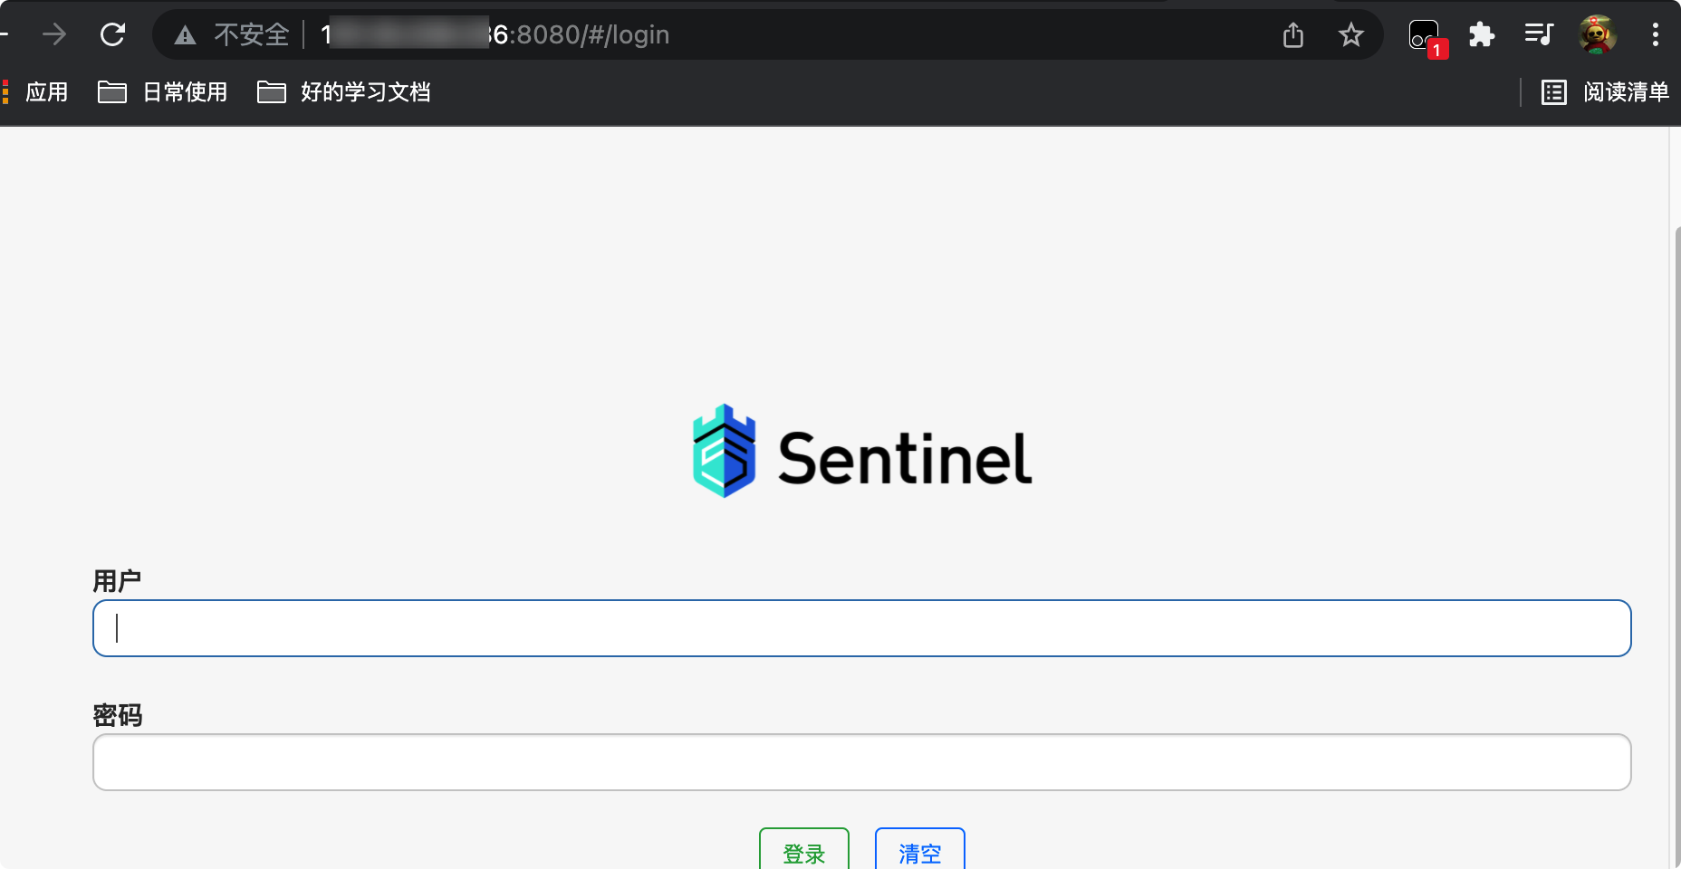
Task: Expand the 日常使用 bookmark folder
Action: point(163,92)
